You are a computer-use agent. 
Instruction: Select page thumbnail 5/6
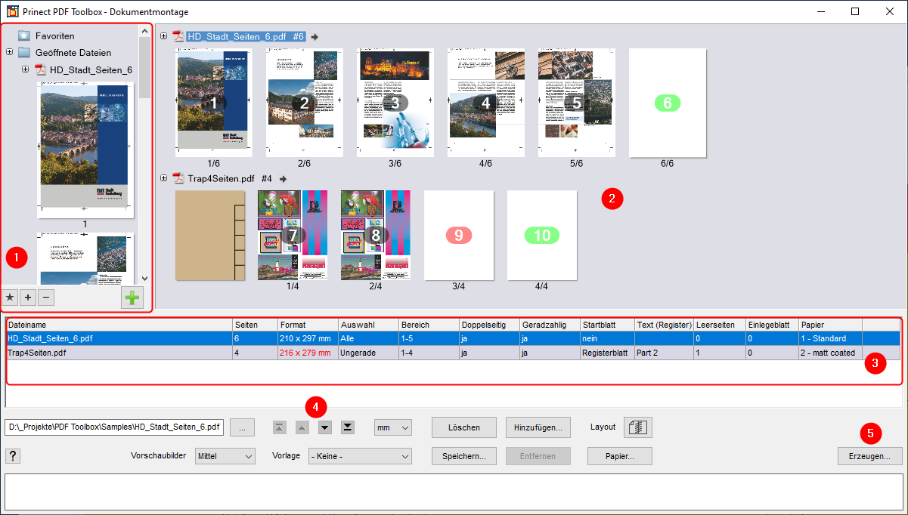(576, 103)
